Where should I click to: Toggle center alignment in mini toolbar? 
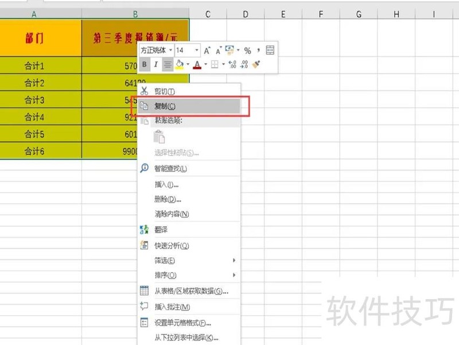click(x=168, y=64)
